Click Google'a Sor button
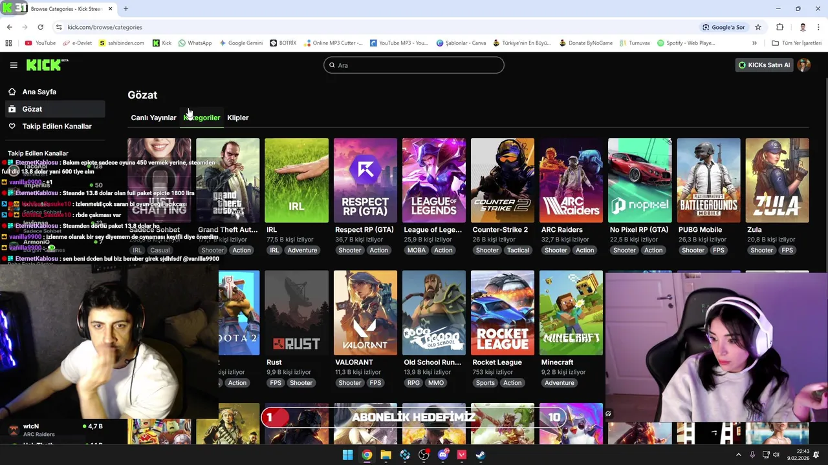This screenshot has width=828, height=465. pyautogui.click(x=724, y=27)
